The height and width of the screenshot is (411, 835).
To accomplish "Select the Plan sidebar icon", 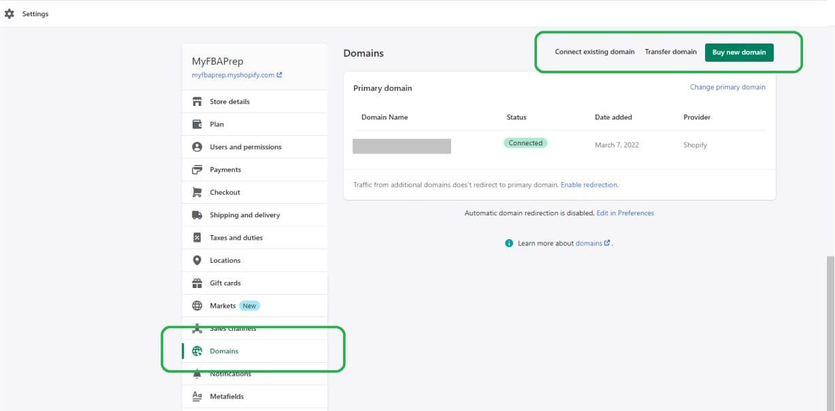I will click(197, 124).
